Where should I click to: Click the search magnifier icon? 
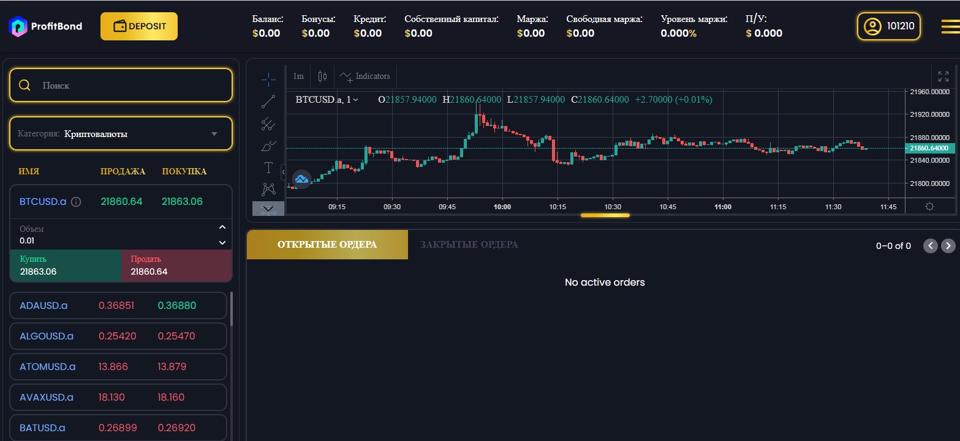coord(25,85)
